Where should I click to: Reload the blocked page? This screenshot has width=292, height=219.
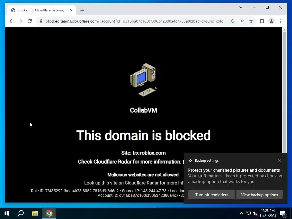tap(30, 21)
